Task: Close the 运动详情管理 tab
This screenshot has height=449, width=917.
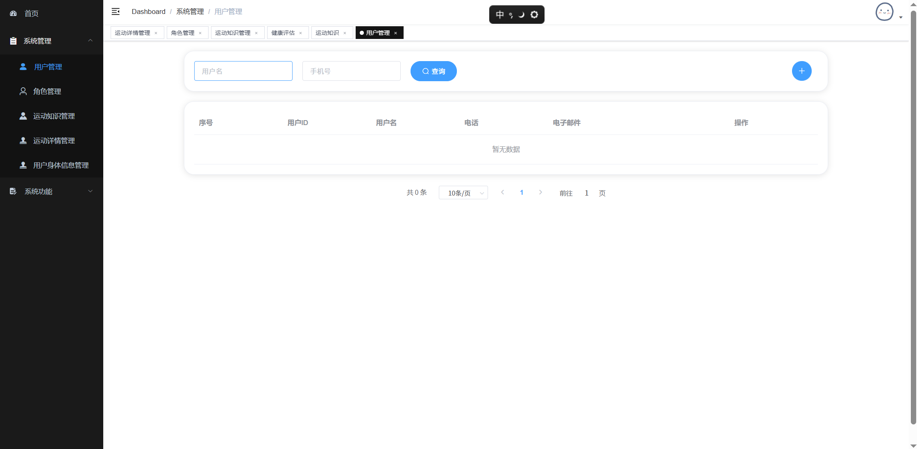Action: click(156, 33)
